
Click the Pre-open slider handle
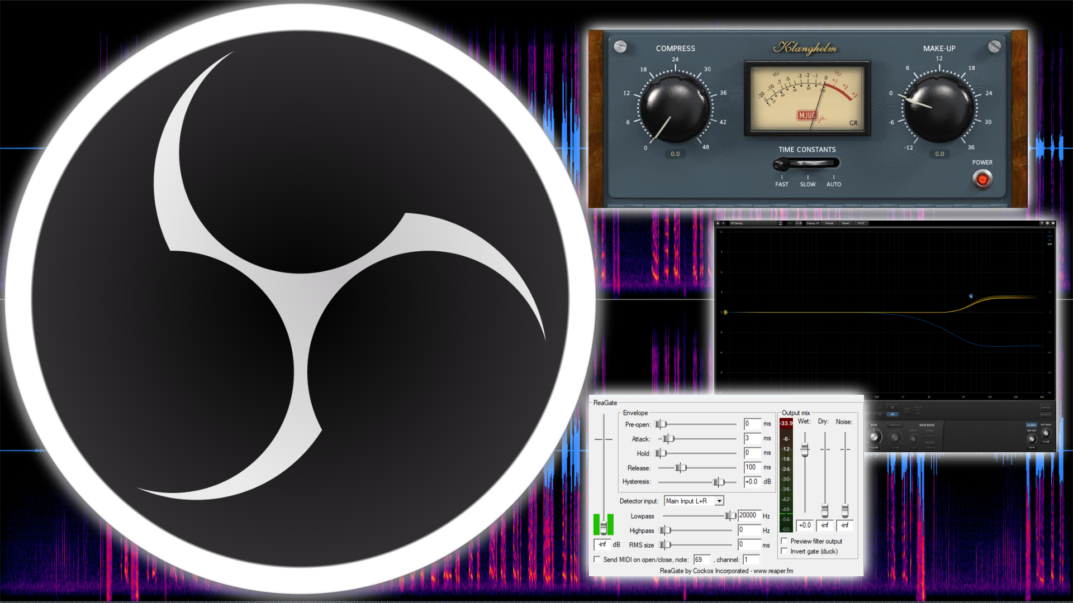(661, 424)
